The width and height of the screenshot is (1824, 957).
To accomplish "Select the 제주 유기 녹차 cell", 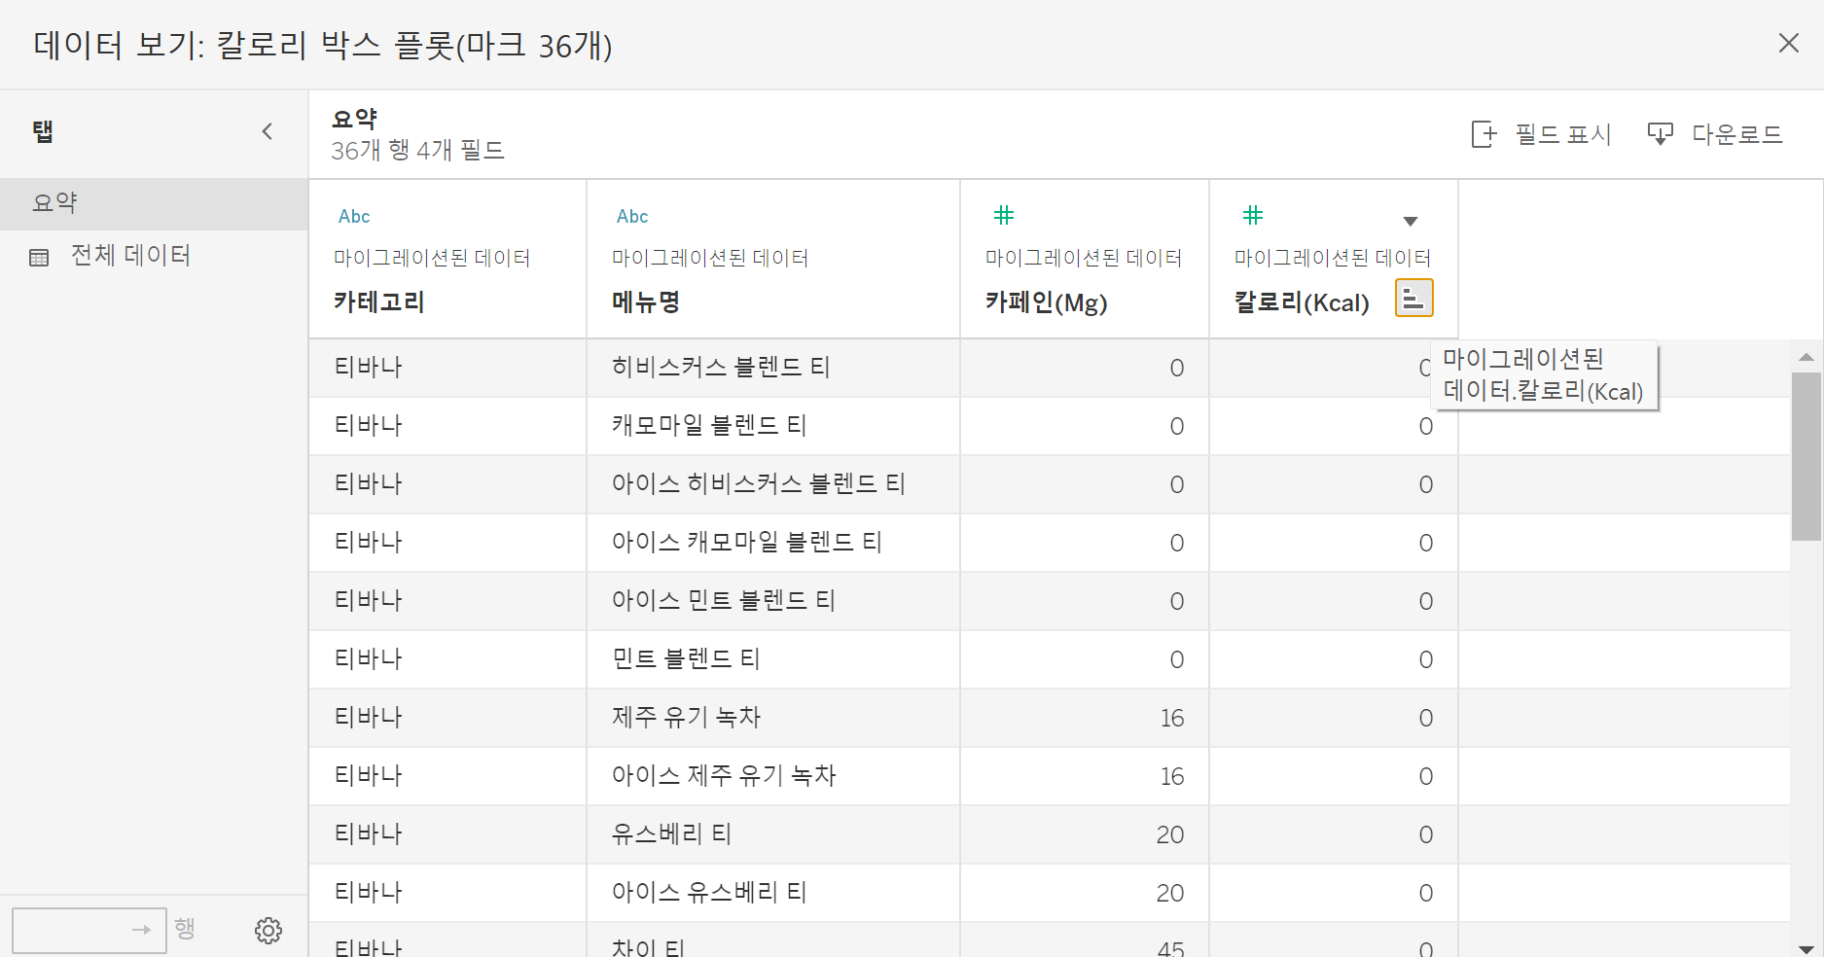I will point(773,718).
